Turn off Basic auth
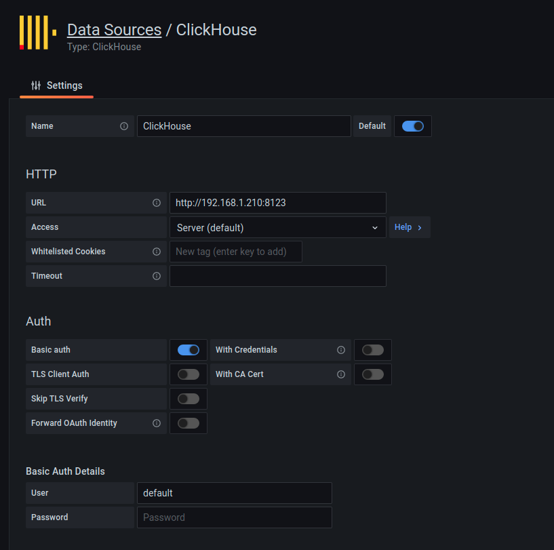 tap(188, 349)
